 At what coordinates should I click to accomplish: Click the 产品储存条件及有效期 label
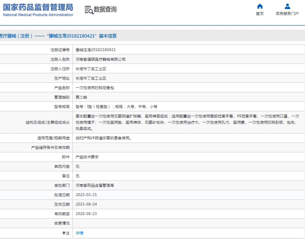(50, 147)
